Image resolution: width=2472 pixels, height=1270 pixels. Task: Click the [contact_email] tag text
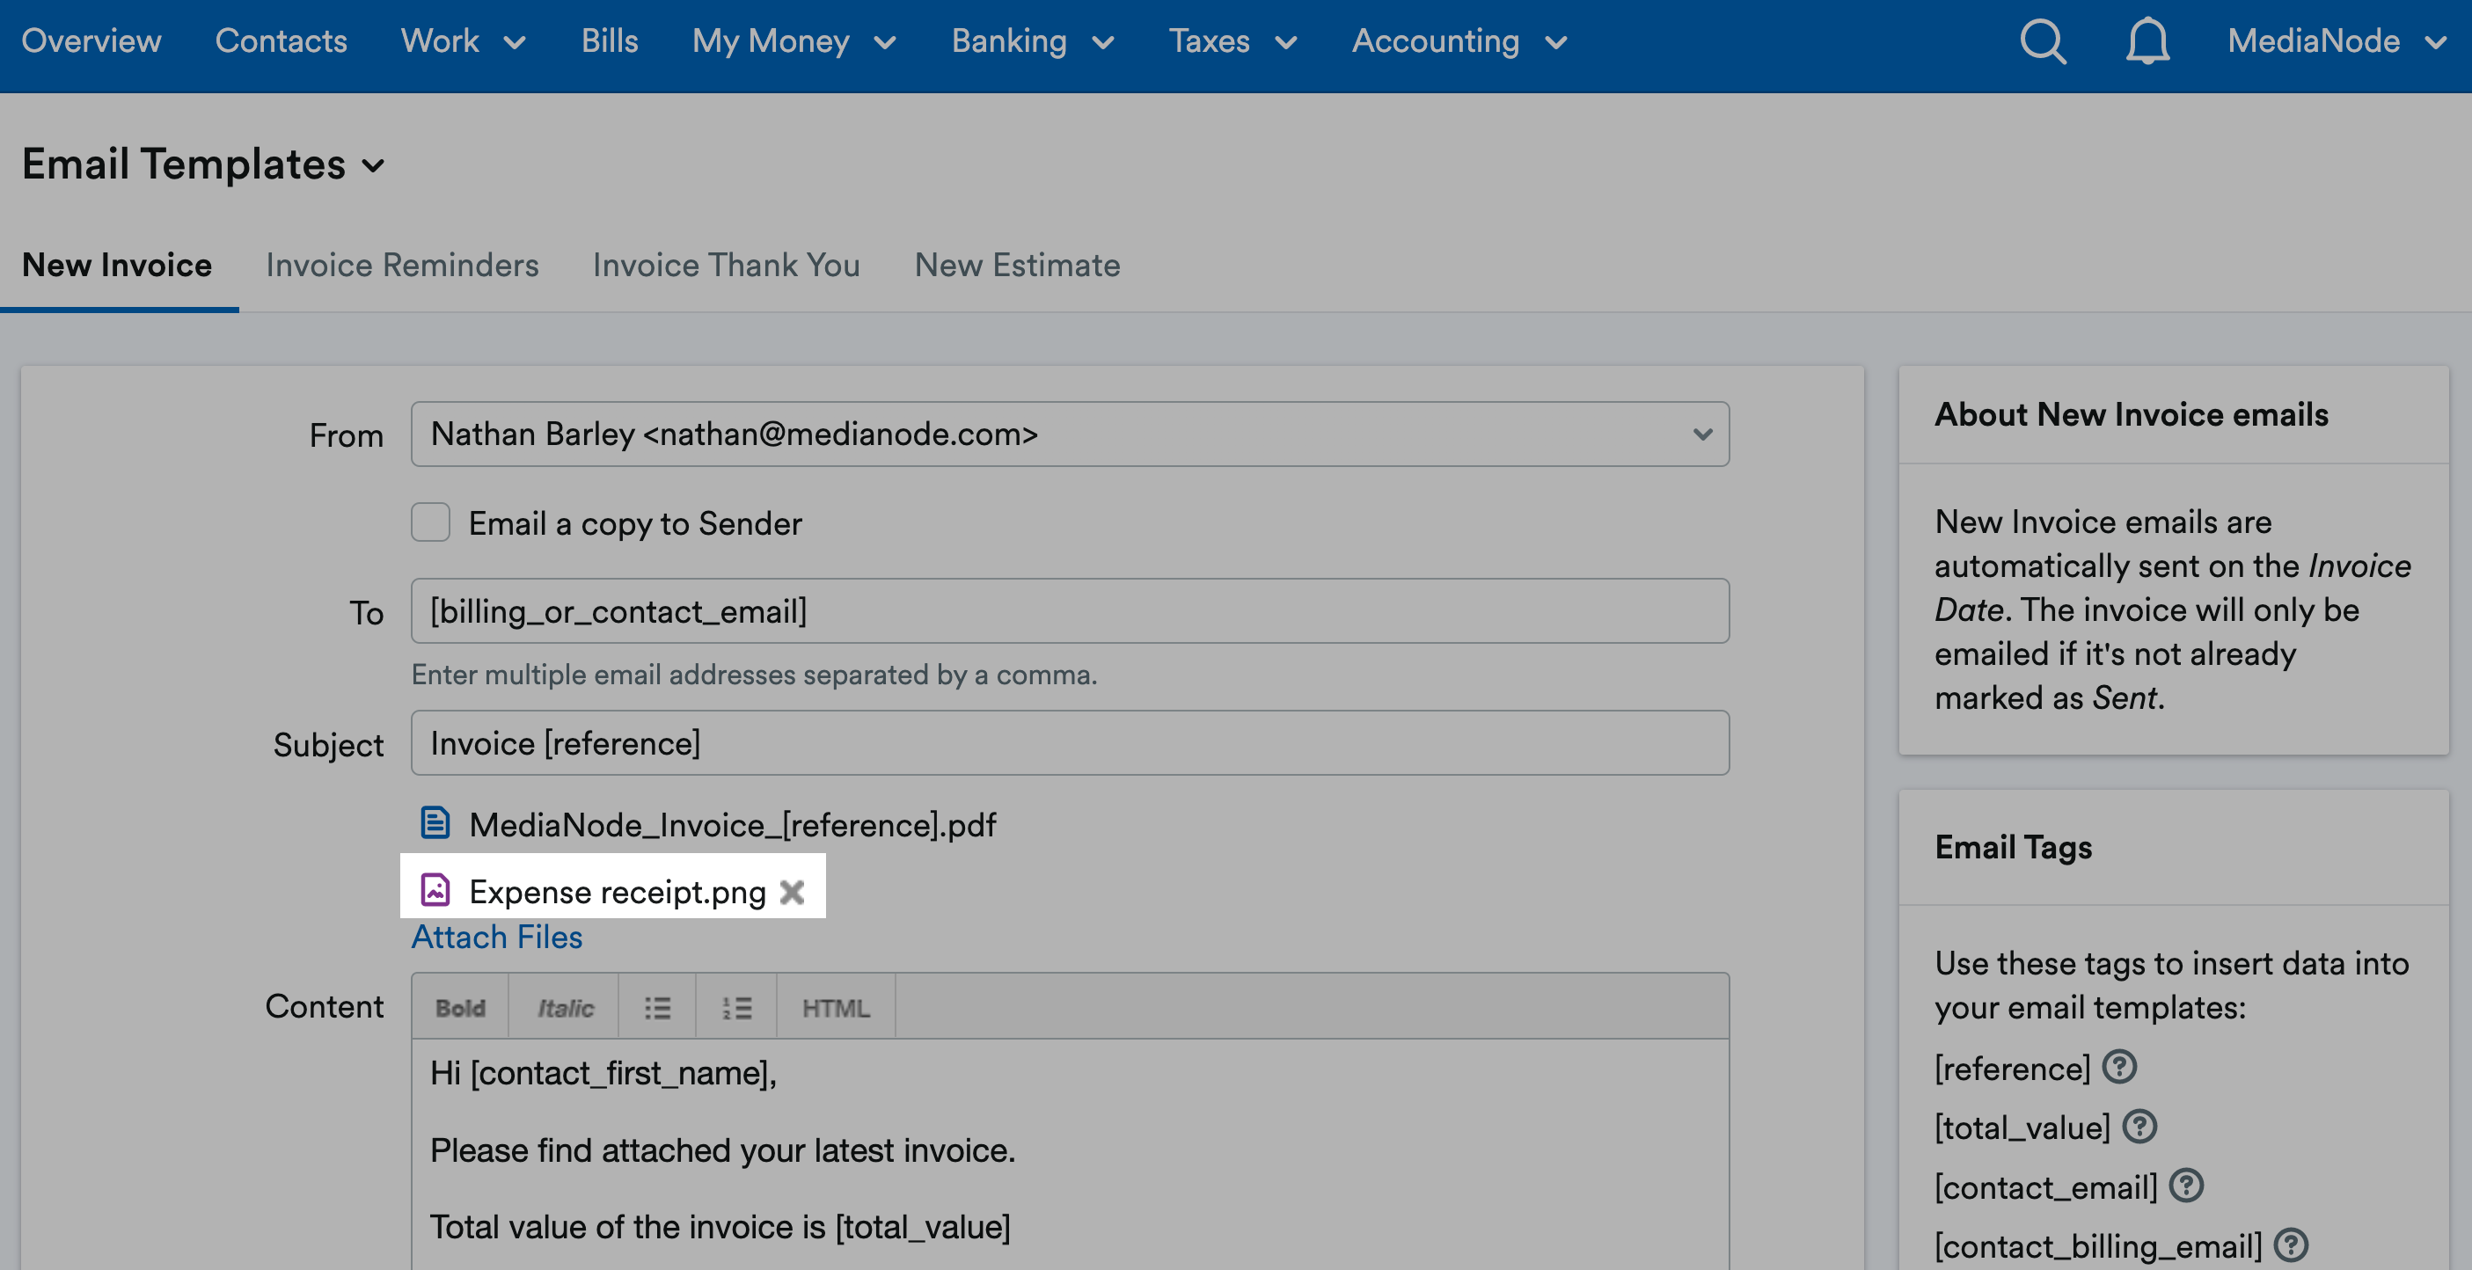pos(2046,1186)
